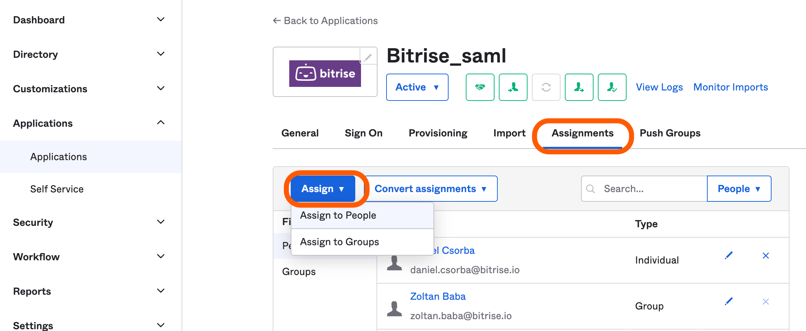Open the Active status dropdown
The height and width of the screenshot is (331, 806).
click(x=417, y=87)
